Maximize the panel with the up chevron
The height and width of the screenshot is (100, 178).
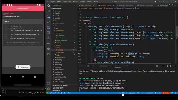(173, 66)
